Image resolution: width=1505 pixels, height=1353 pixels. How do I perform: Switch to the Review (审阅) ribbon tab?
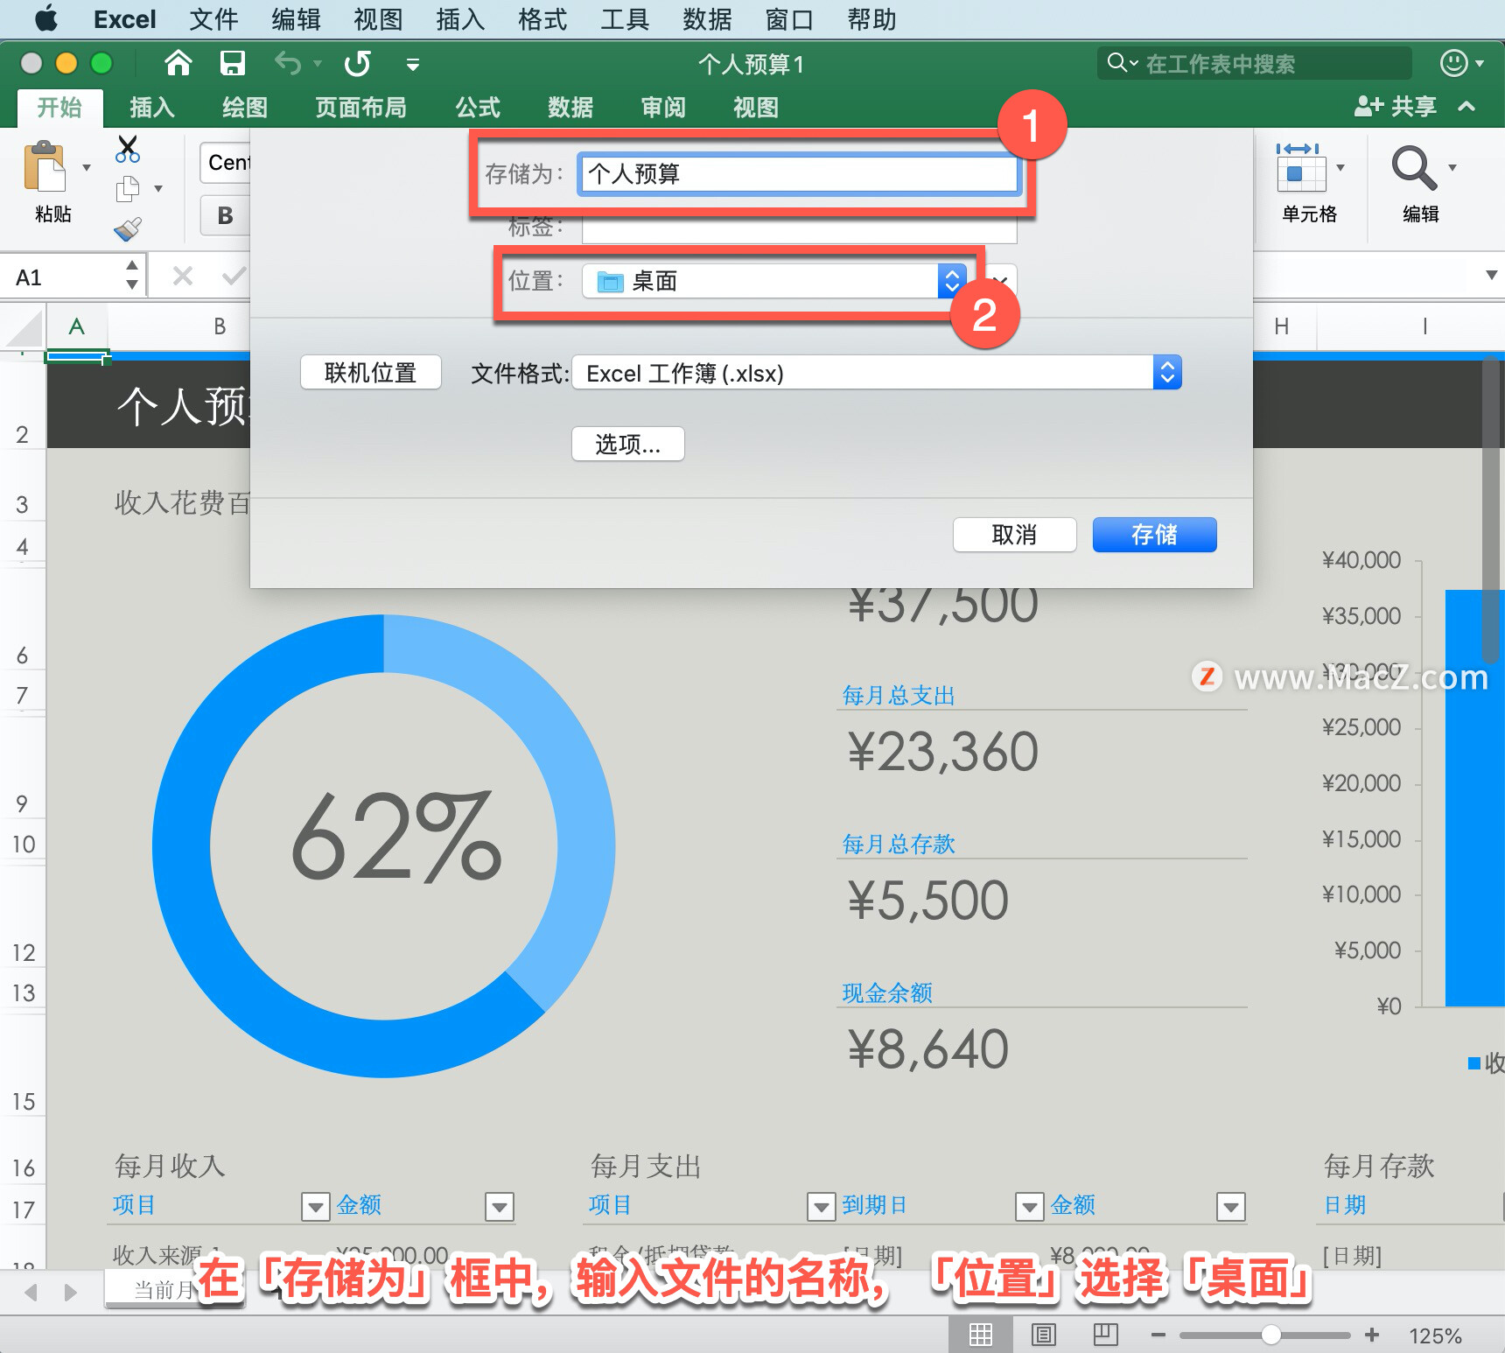point(663,108)
